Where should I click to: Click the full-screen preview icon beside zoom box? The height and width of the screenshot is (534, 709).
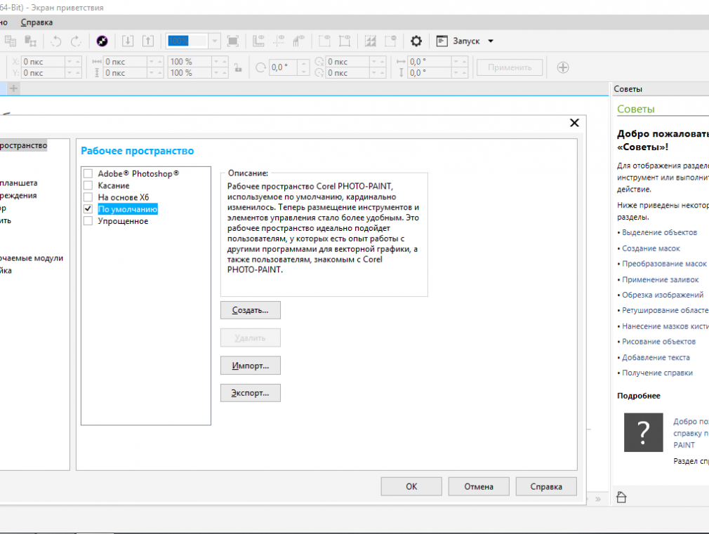click(x=233, y=41)
